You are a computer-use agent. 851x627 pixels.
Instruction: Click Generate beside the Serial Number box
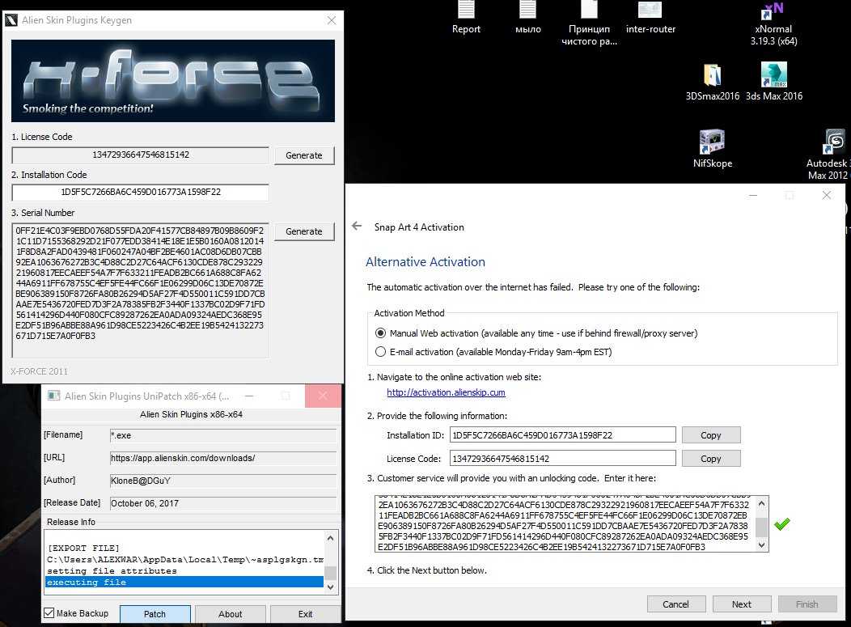point(304,231)
